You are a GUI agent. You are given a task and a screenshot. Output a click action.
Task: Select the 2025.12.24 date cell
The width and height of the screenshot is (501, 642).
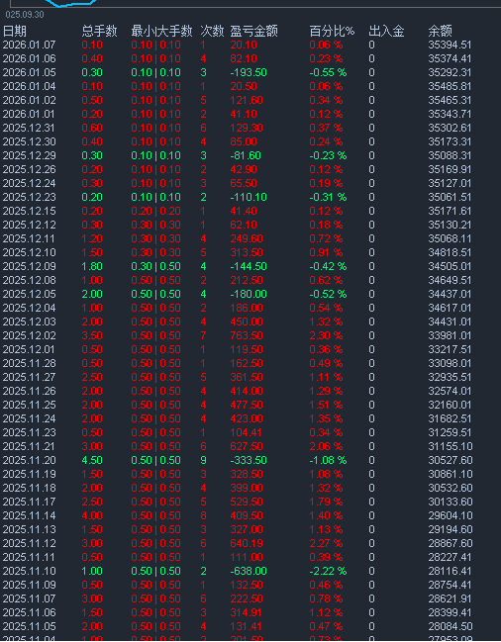click(29, 183)
